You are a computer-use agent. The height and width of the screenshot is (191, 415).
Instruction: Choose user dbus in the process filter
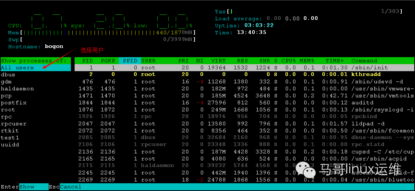point(8,75)
